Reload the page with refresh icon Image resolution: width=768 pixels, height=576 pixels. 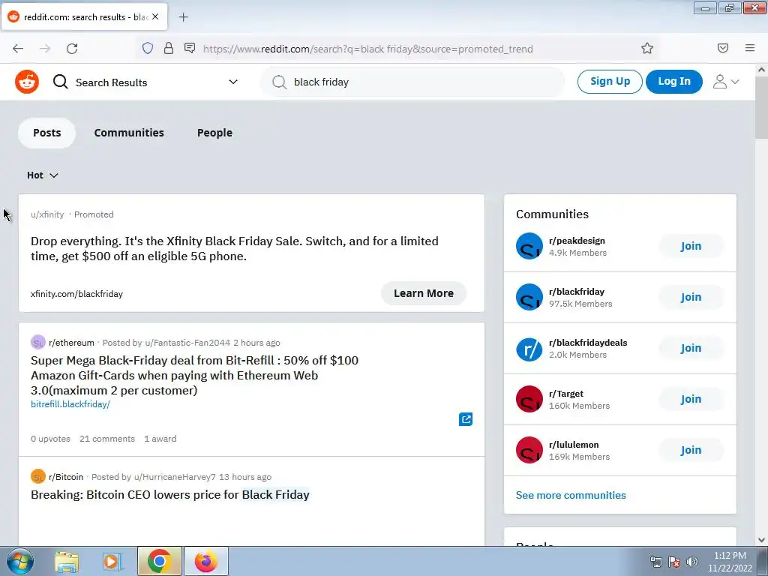tap(72, 49)
